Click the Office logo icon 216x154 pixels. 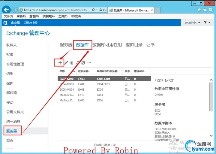[x=5, y=23]
